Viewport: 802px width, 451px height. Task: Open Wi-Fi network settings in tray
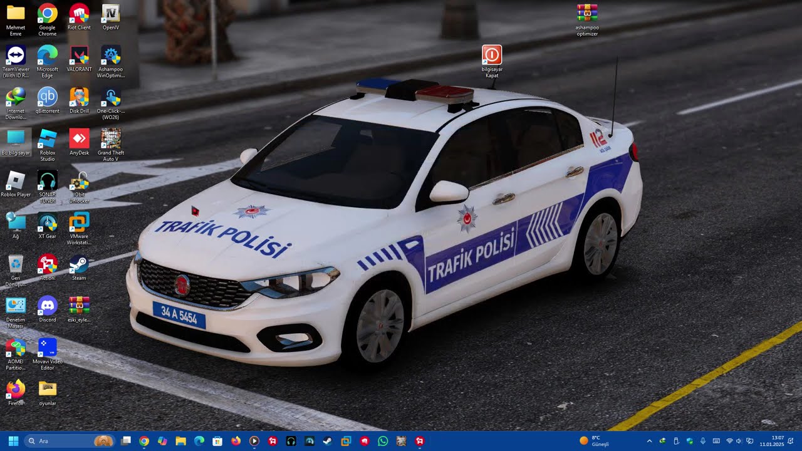point(729,441)
